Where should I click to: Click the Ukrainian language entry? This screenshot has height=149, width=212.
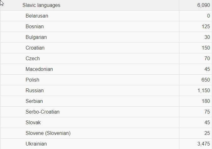[x=36, y=144]
